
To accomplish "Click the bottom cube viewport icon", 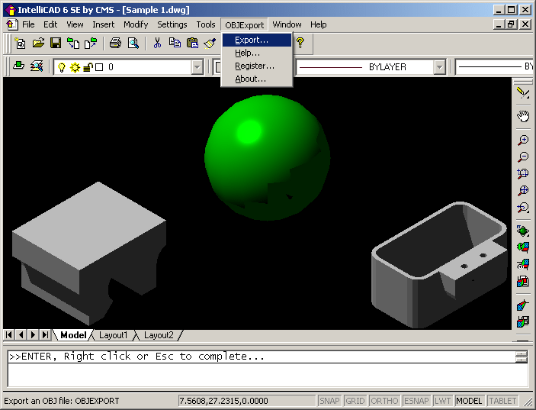I will pyautogui.click(x=523, y=321).
